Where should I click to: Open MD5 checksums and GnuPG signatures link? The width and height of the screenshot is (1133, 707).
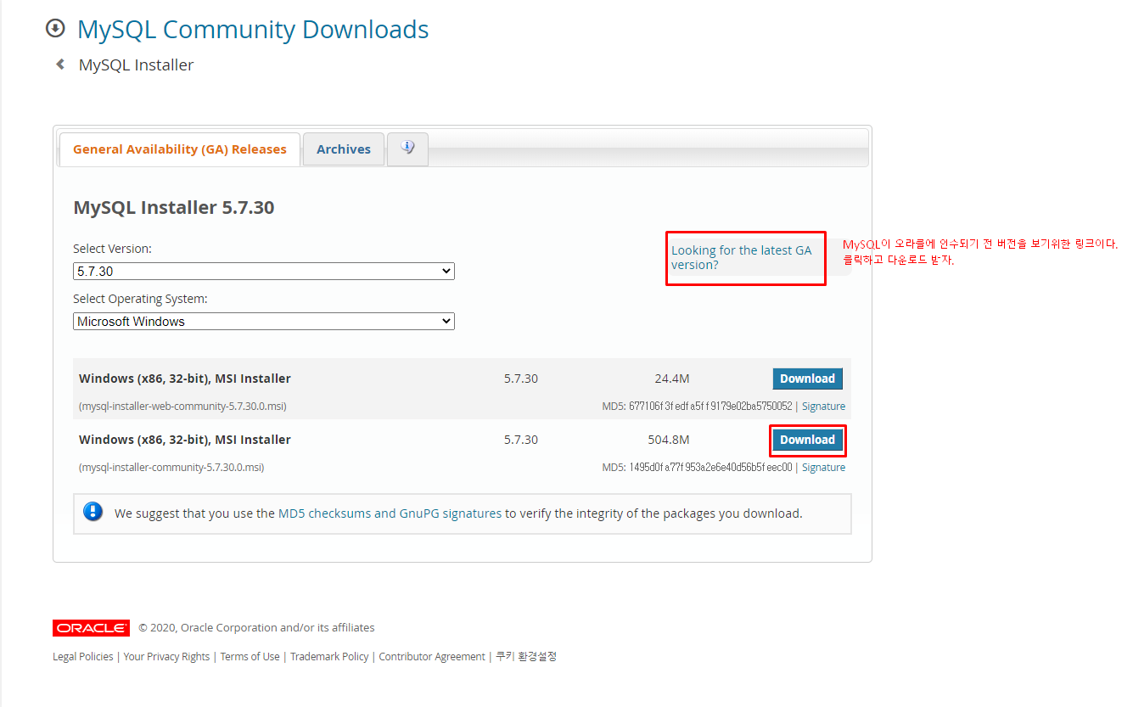click(390, 513)
